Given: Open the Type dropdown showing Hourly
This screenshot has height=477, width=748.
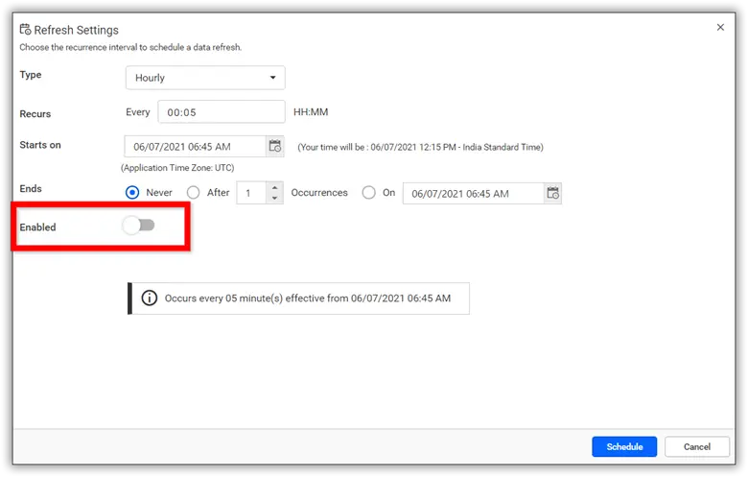Looking at the screenshot, I should pyautogui.click(x=205, y=78).
